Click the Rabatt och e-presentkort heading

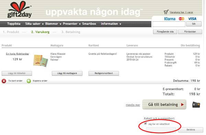[159, 118]
